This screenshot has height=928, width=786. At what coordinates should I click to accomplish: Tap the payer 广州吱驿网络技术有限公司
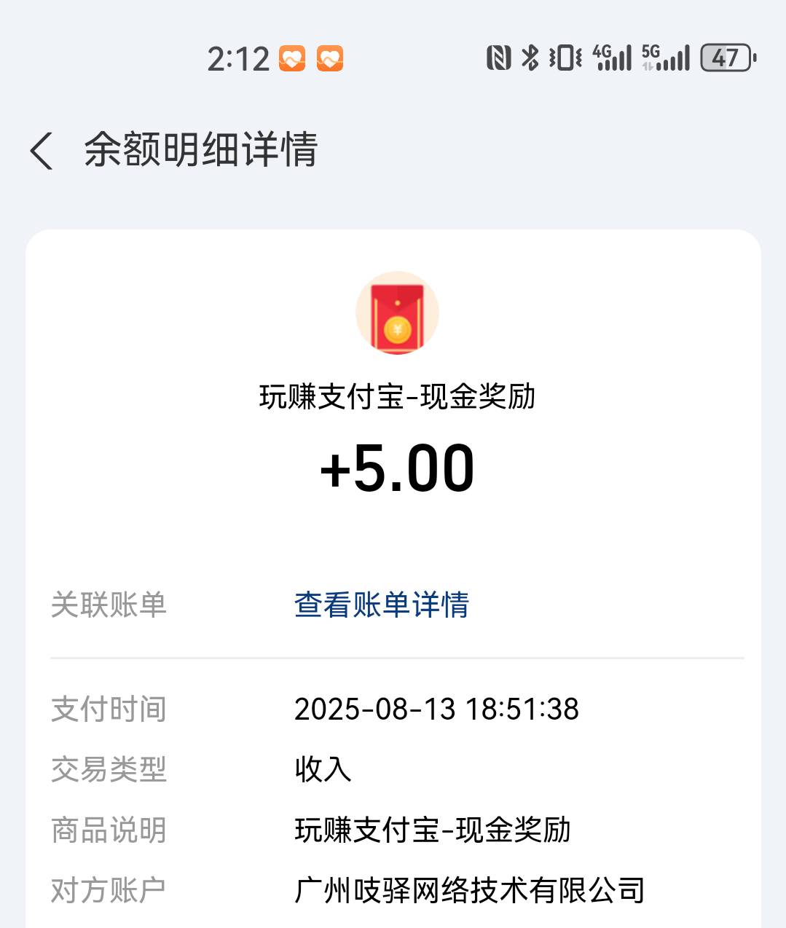coord(470,890)
